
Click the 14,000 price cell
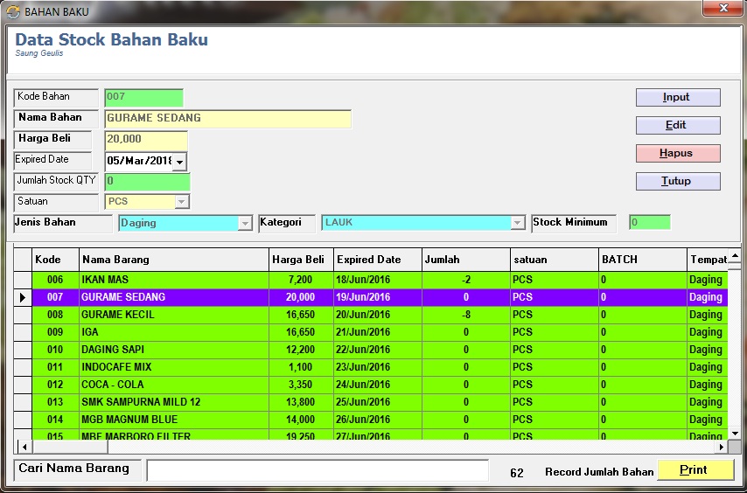[301, 420]
